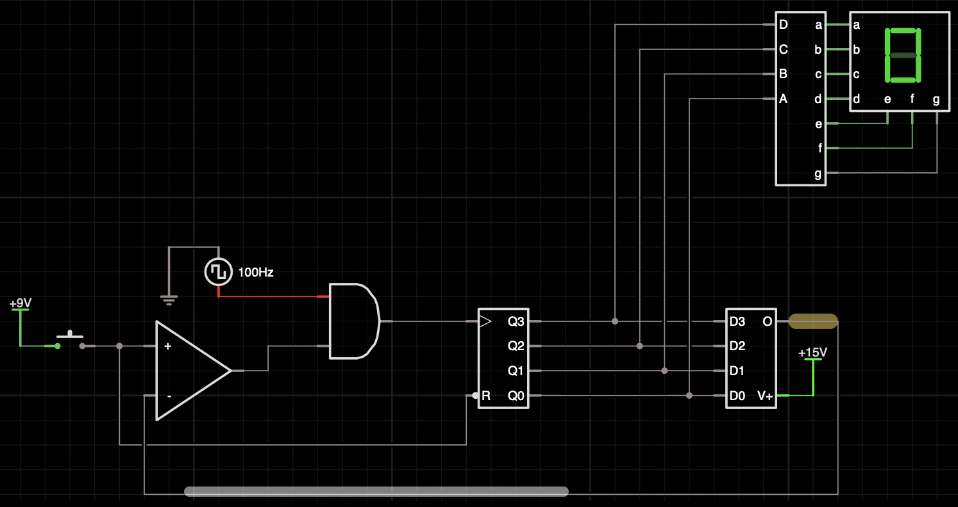This screenshot has height=507, width=958.
Task: Click the g pin label on the display
Action: (936, 99)
